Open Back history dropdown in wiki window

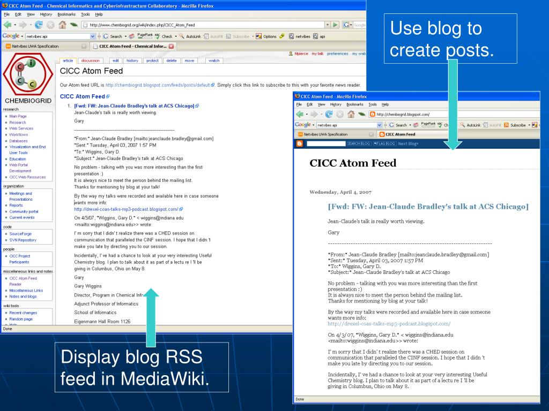click(x=14, y=25)
